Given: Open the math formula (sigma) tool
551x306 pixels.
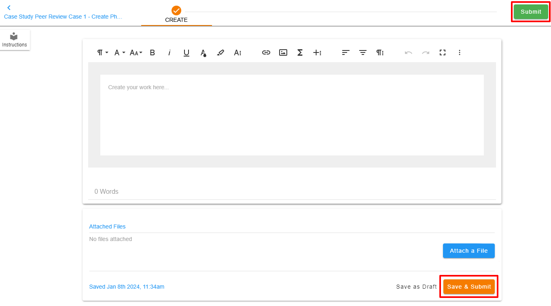Looking at the screenshot, I should [x=300, y=52].
